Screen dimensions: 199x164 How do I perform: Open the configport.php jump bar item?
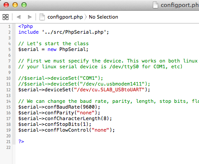coord(65,17)
